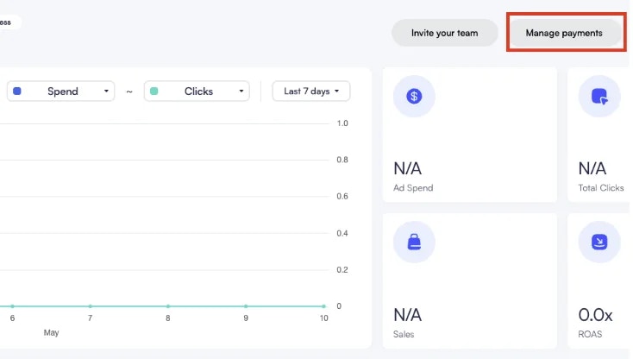Open Invite your team
The height and width of the screenshot is (359, 633).
[x=444, y=33]
